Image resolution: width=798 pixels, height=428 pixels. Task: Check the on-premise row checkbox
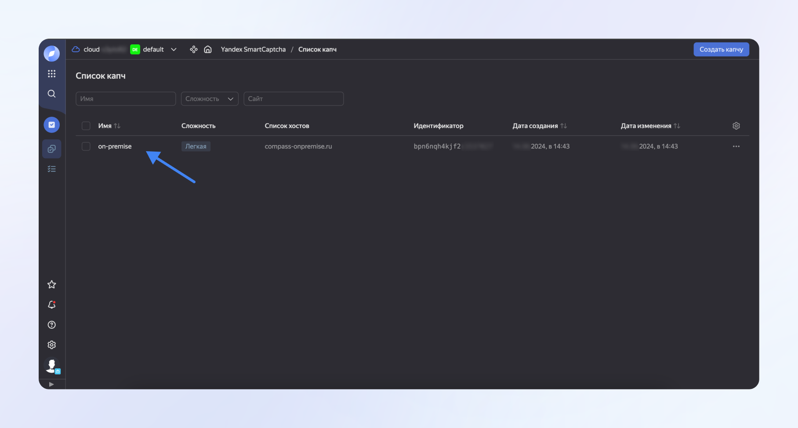86,146
